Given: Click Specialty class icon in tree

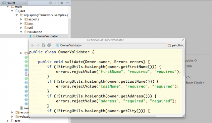Looking at the screenshot, I should [x=26, y=91].
